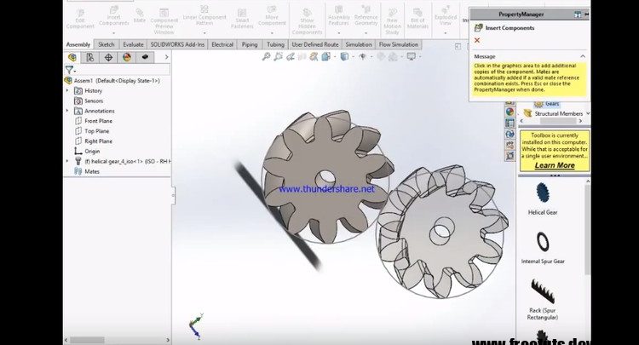The width and height of the screenshot is (639, 345).
Task: Expand the Annotations node arrow
Action: click(x=67, y=111)
